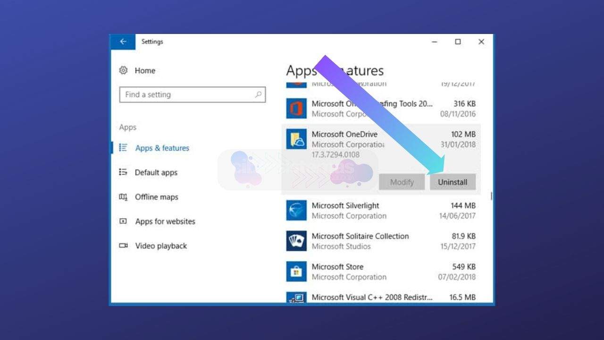The image size is (604, 340).
Task: Open the Video playback page
Action: (x=161, y=246)
